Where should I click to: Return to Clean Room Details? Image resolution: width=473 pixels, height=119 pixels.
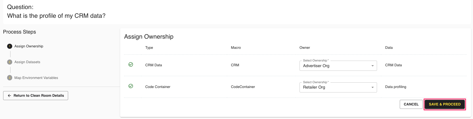click(35, 96)
